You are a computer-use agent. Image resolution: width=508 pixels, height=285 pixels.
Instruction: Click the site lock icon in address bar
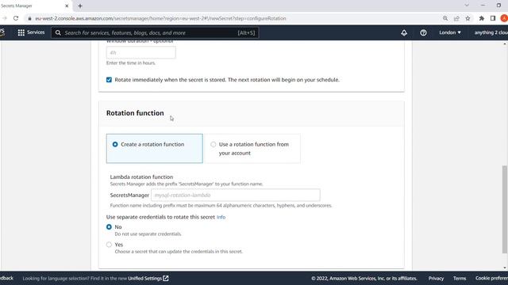30,18
